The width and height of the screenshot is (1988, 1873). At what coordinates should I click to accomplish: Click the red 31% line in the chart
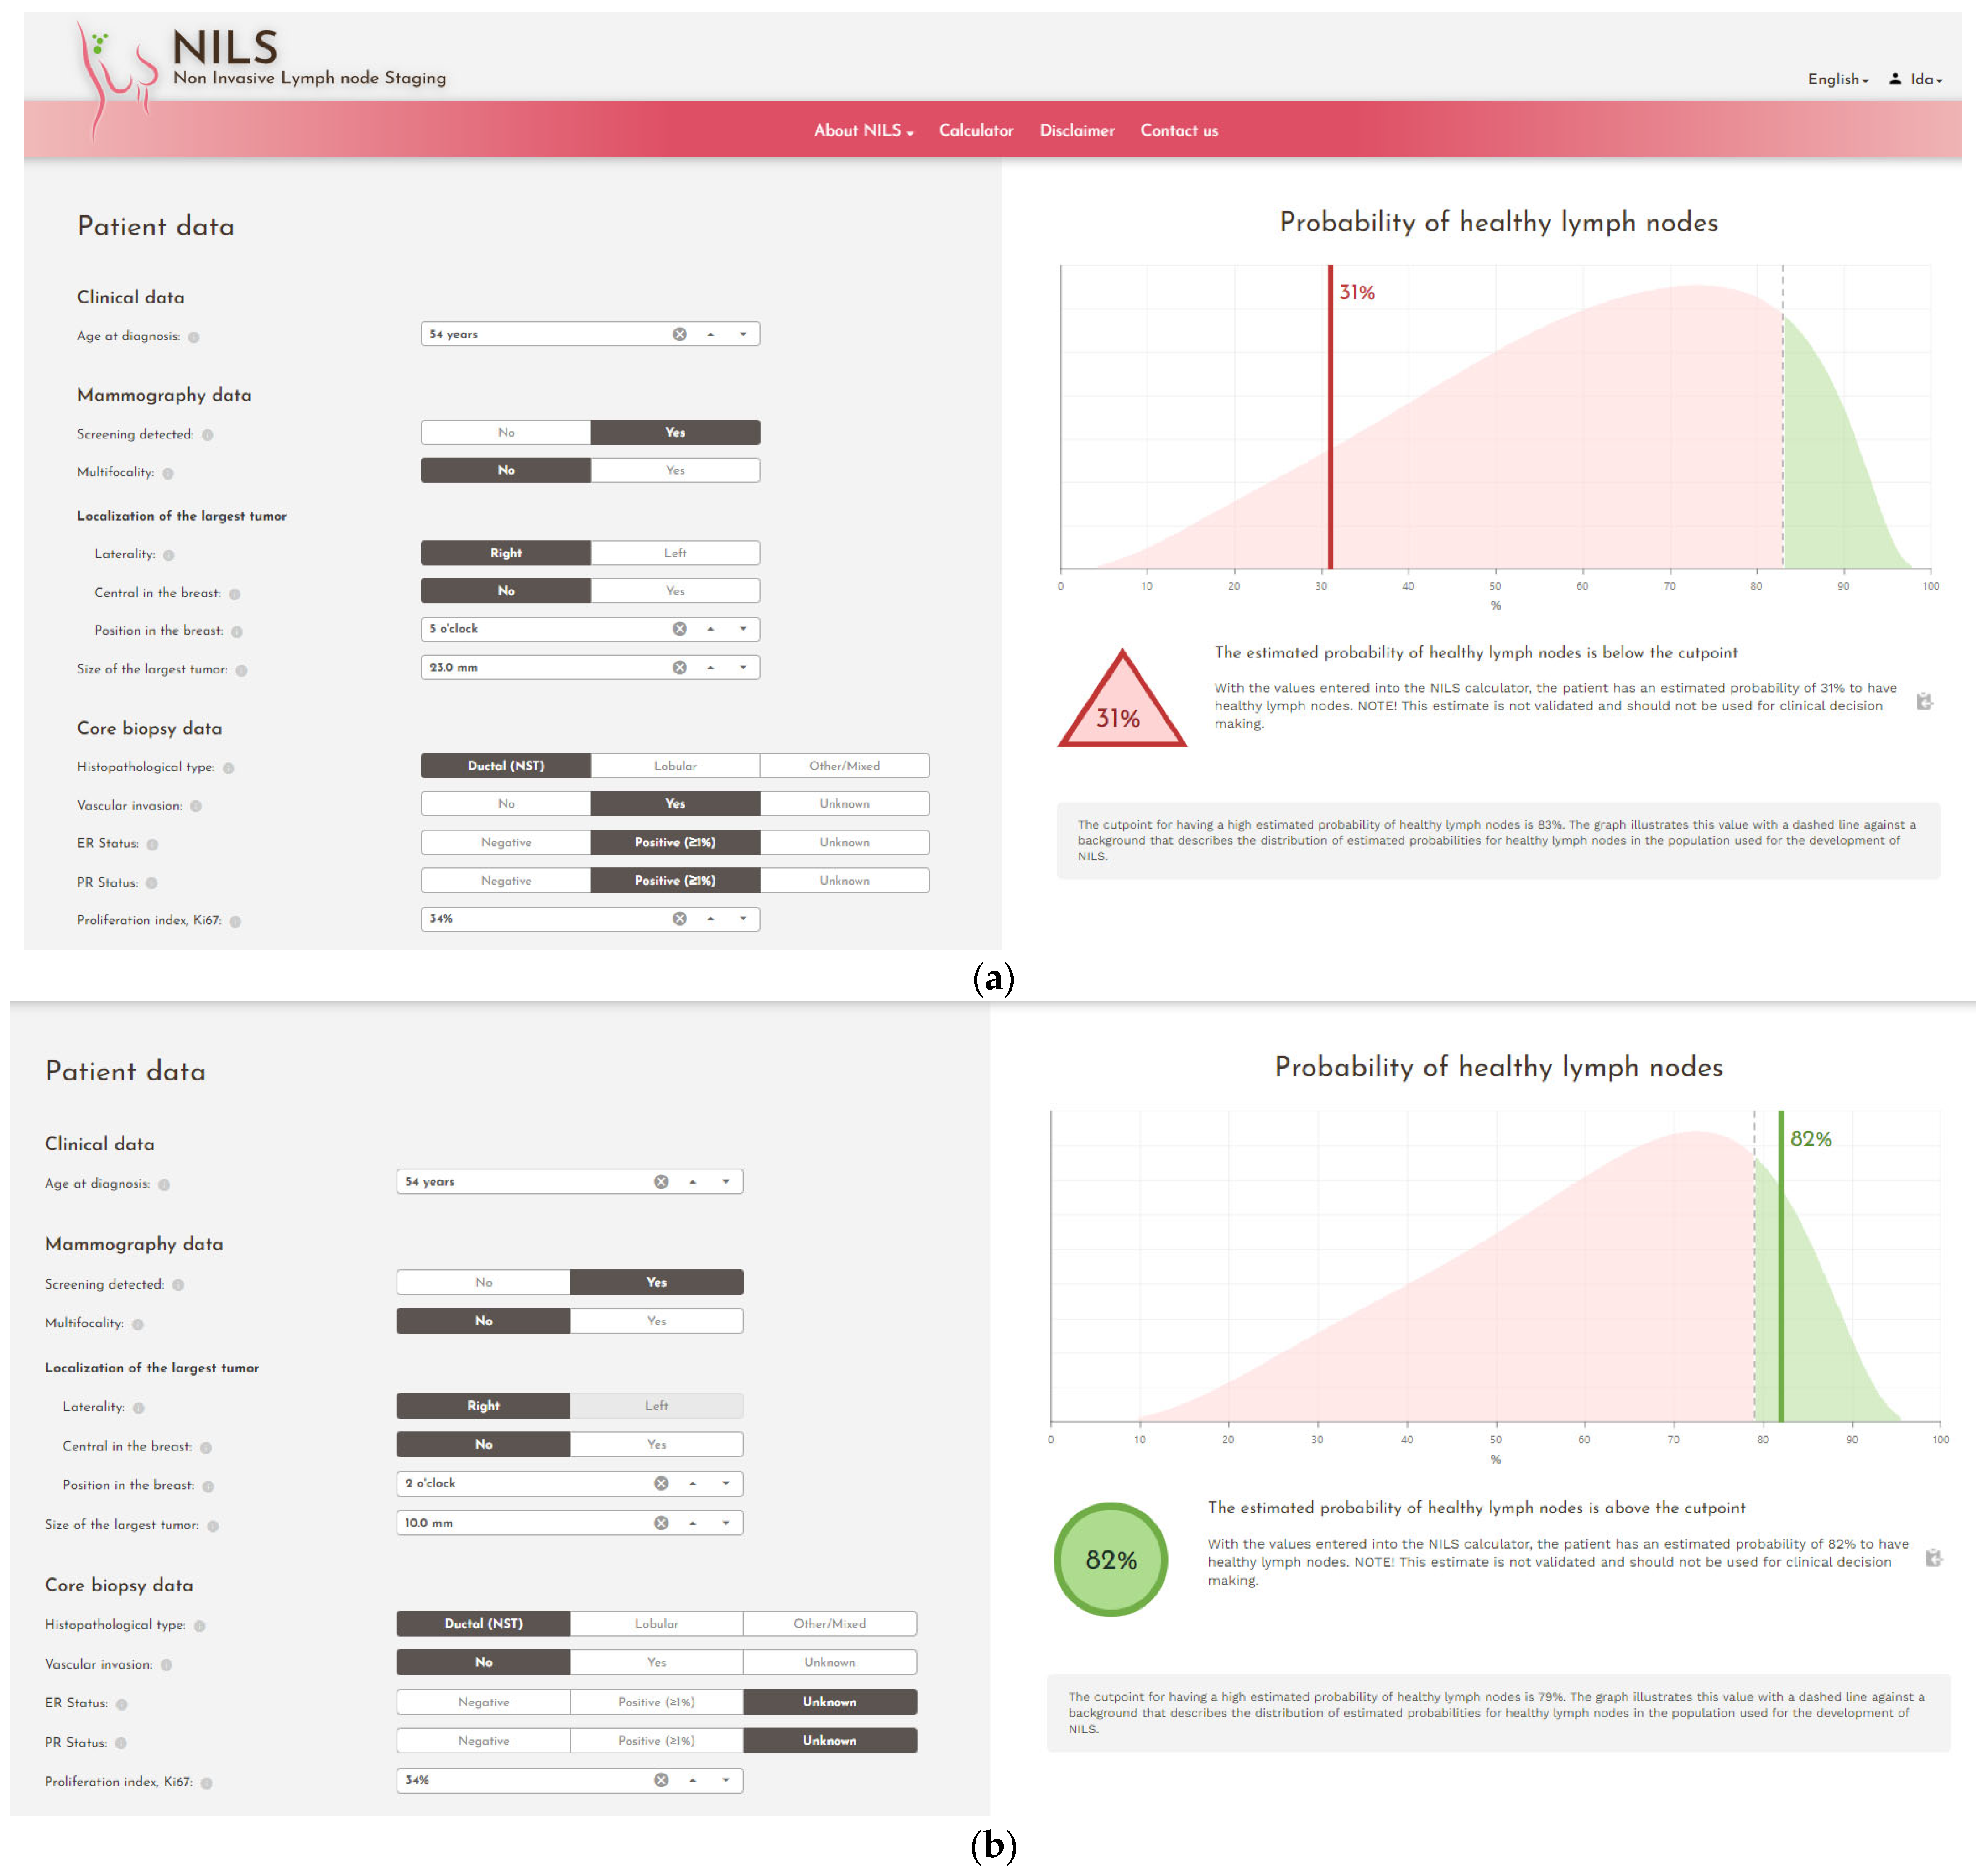1330,420
